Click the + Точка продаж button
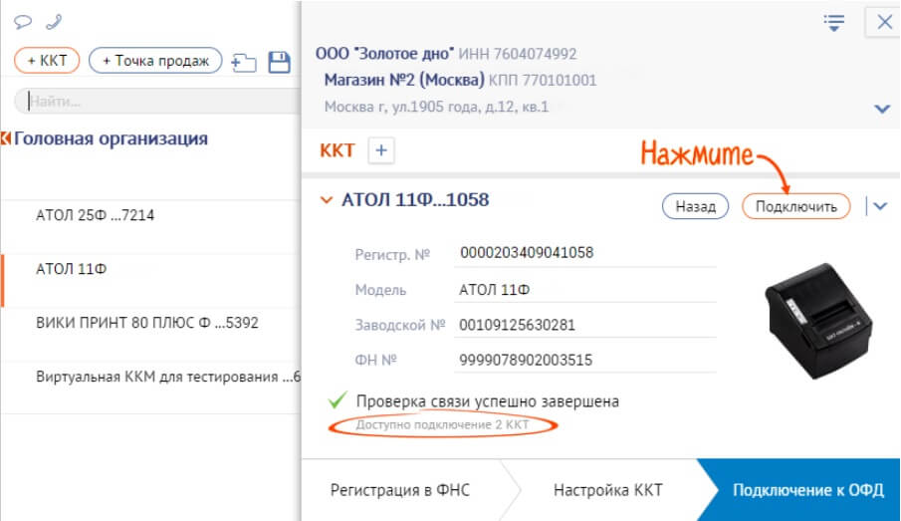 154,61
